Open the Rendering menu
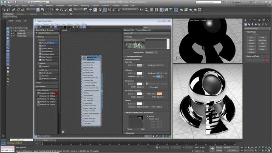The width and height of the screenshot is (272, 153). 85,6
